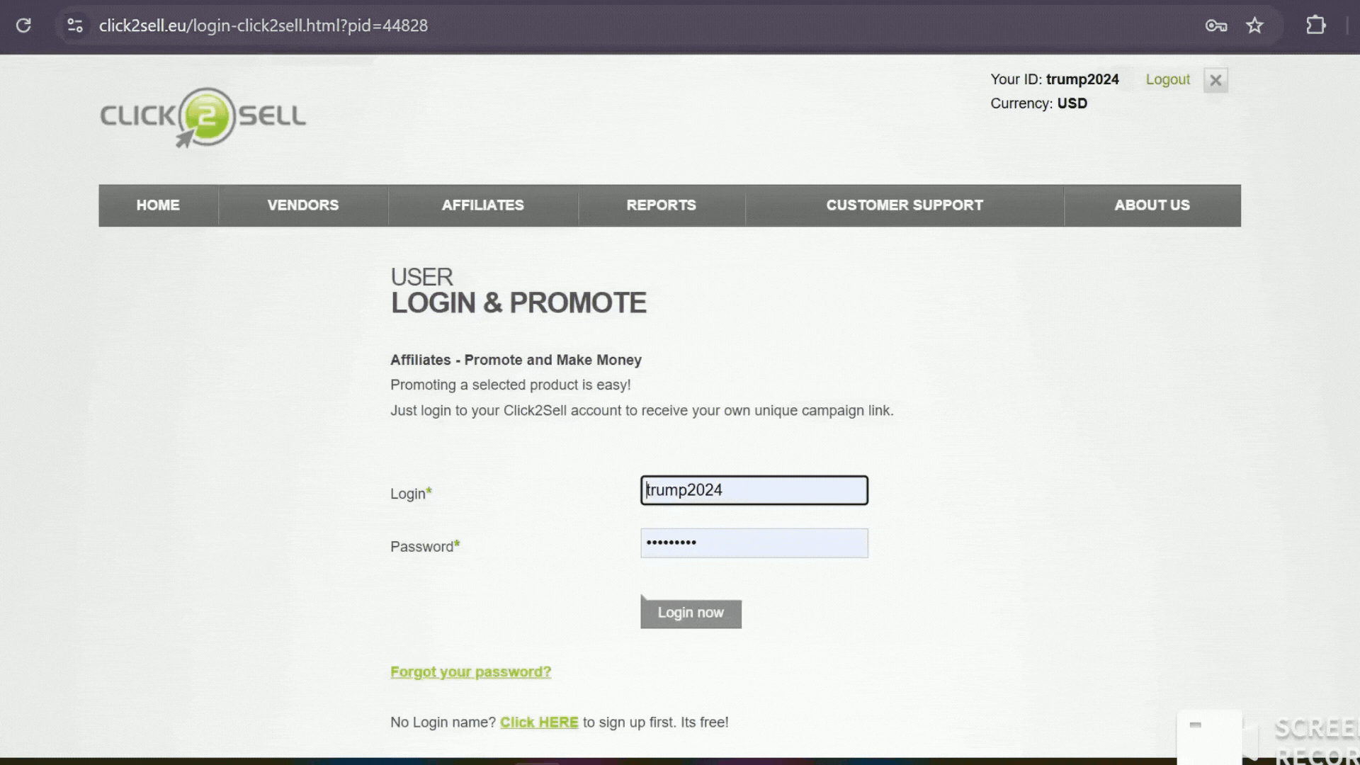Go to the VENDORS menu
The height and width of the screenshot is (765, 1360).
coord(303,205)
